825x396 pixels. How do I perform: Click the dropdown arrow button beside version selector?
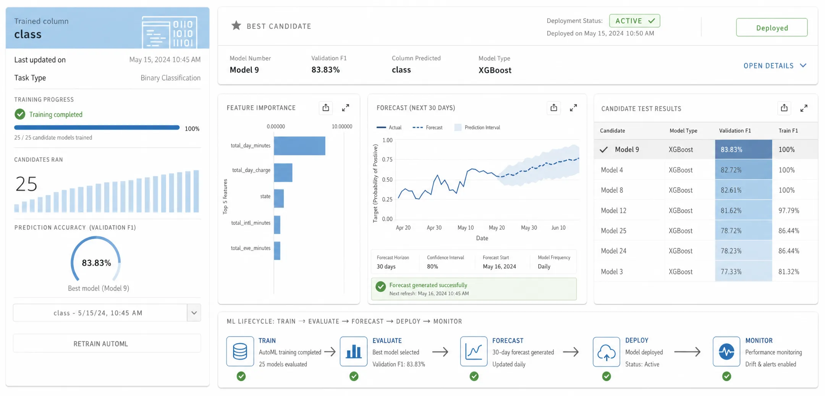[194, 313]
